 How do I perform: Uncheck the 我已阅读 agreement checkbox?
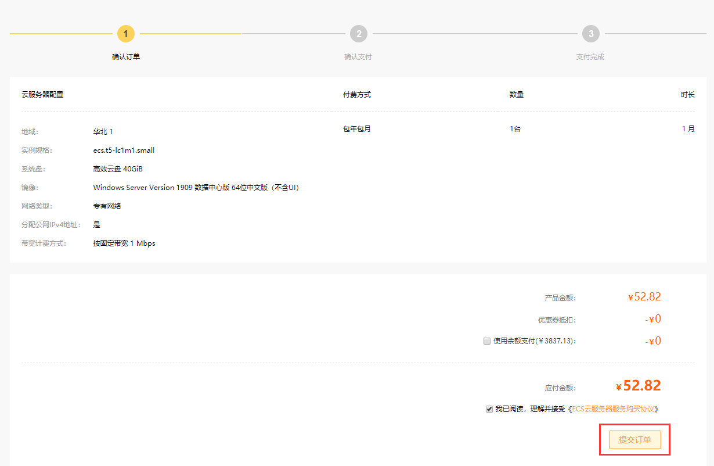pos(489,409)
